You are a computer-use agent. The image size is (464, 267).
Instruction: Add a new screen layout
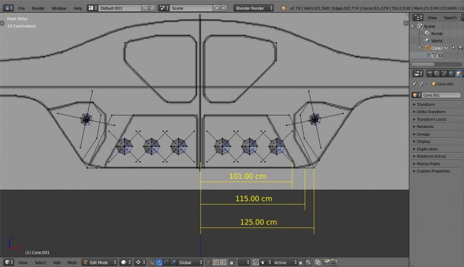pos(145,8)
